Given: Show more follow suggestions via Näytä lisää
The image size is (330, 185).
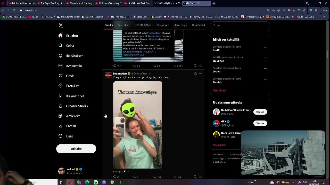Looking at the screenshot, I should pyautogui.click(x=219, y=145).
